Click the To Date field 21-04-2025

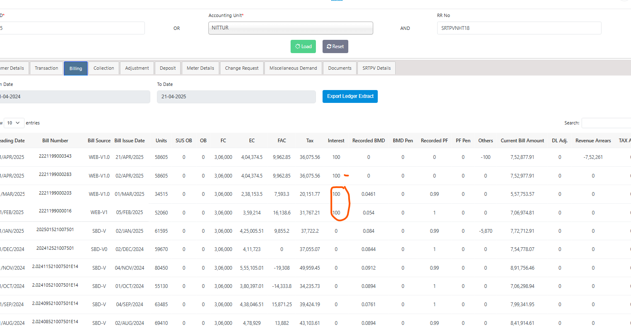(236, 97)
